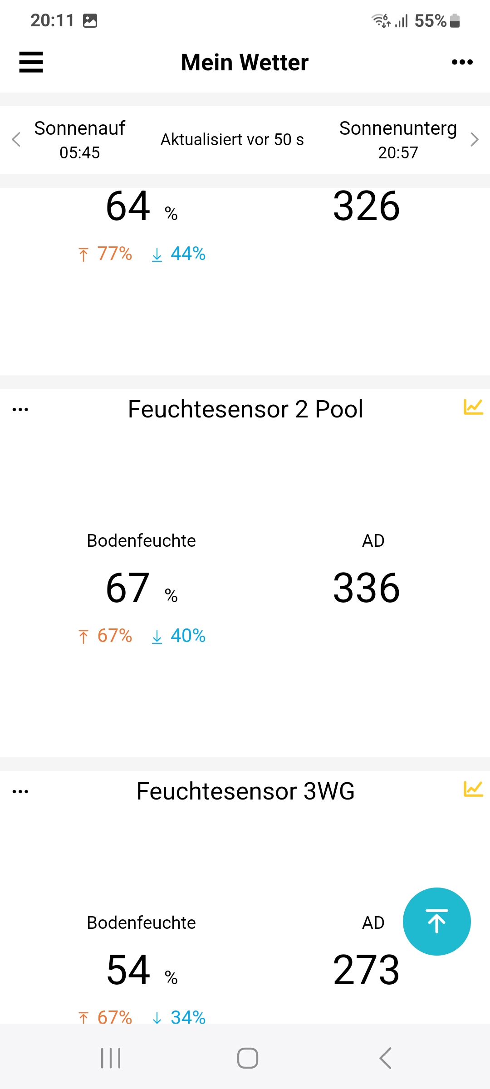Tap the scroll-to-top floating button
Viewport: 490px width, 1089px height.
click(x=436, y=922)
